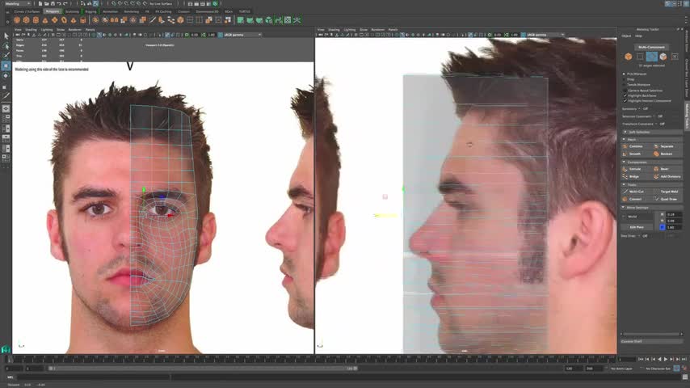Select the highlighted Edge selection mode icon
This screenshot has width=690, height=388.
652,57
